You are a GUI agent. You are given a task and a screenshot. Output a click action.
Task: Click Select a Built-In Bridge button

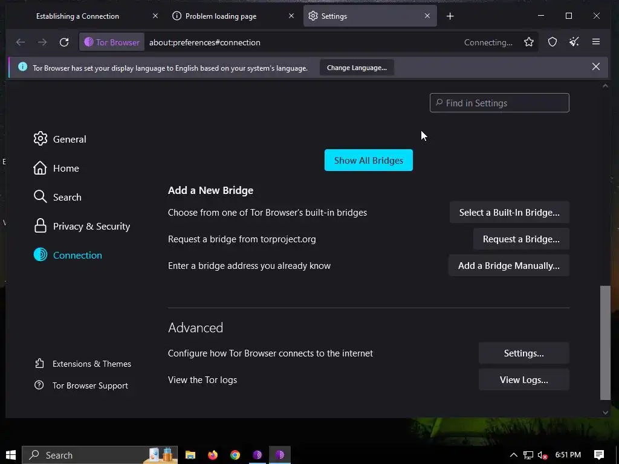tap(509, 212)
